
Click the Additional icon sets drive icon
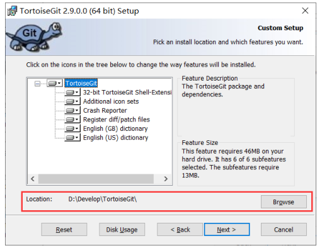pyautogui.click(x=72, y=101)
